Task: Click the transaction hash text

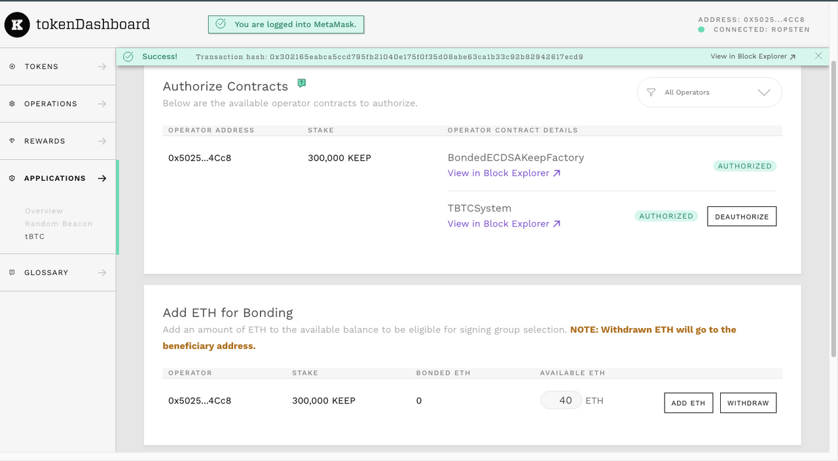Action: pyautogui.click(x=390, y=57)
